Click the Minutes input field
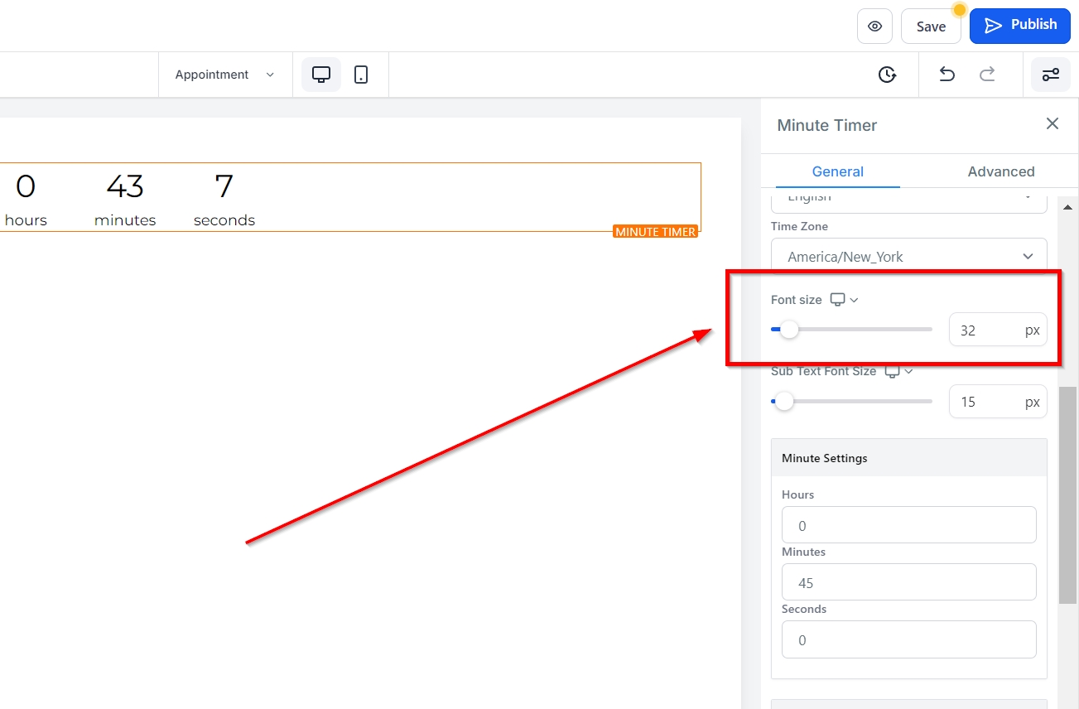1079x709 pixels. click(908, 582)
